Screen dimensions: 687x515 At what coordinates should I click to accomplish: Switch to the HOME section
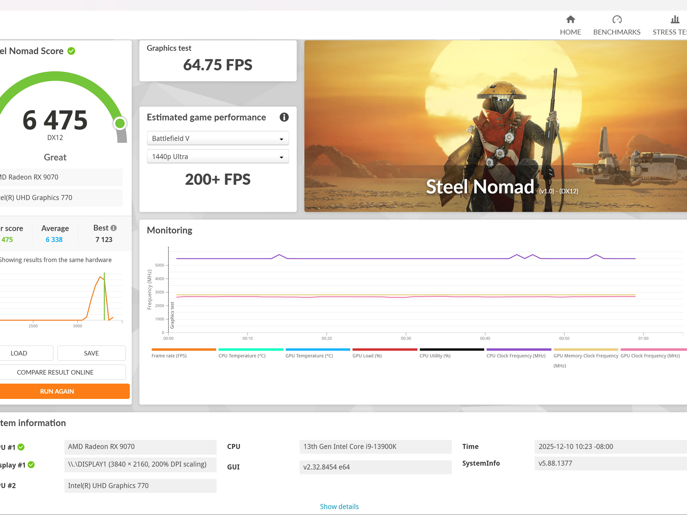(570, 32)
